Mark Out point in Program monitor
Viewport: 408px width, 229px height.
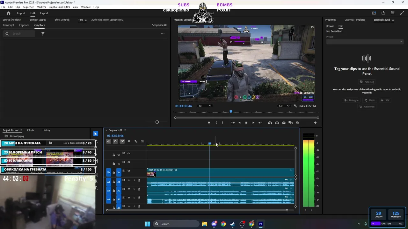pos(222,123)
